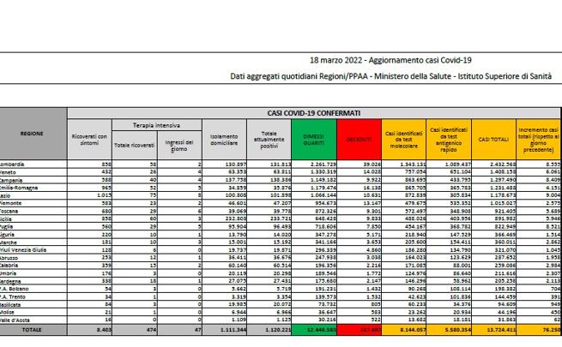Click the REGIONE column header
This screenshot has height=347, width=562.
click(33, 135)
